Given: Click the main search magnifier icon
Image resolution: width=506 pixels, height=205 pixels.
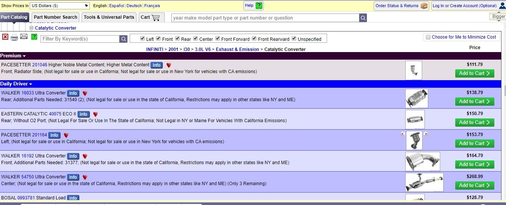Looking at the screenshot, I should [x=363, y=18].
